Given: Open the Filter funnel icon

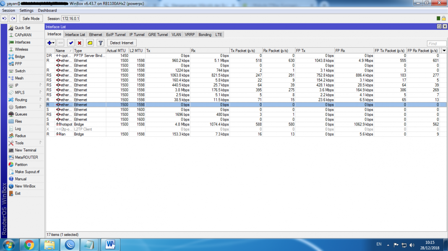Looking at the screenshot, I should coord(101,43).
